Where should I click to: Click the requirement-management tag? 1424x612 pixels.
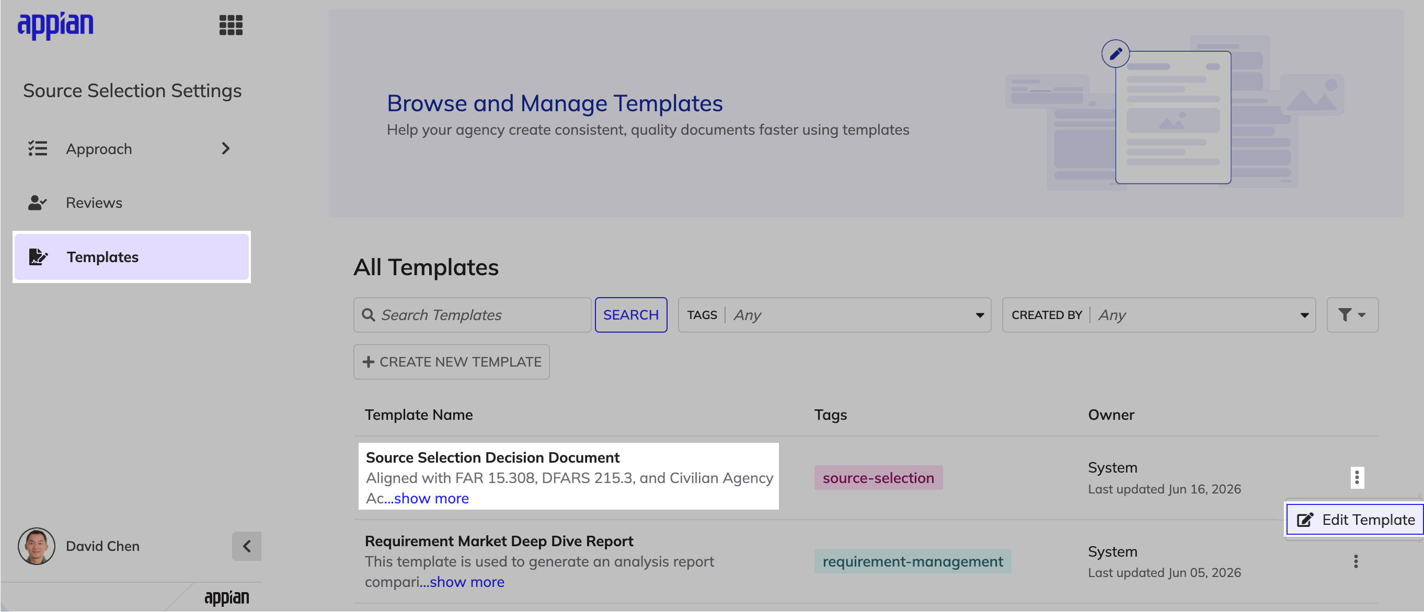coord(913,561)
